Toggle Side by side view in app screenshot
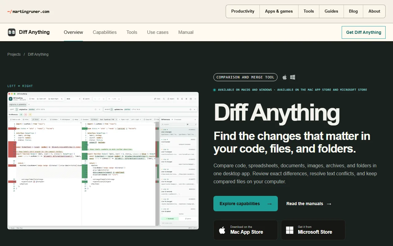Image resolution: width=393 pixels, height=246 pixels. tap(15, 119)
